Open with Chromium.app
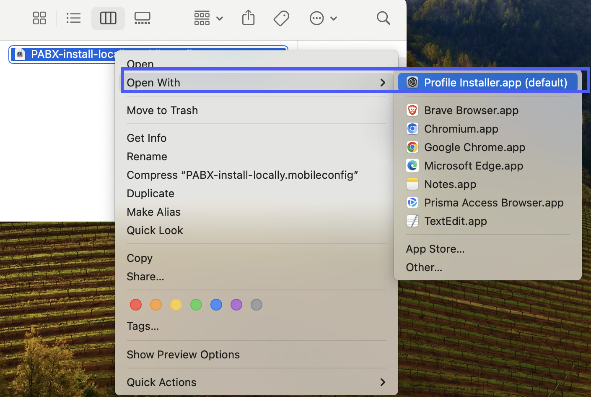The width and height of the screenshot is (591, 397). pos(488,129)
